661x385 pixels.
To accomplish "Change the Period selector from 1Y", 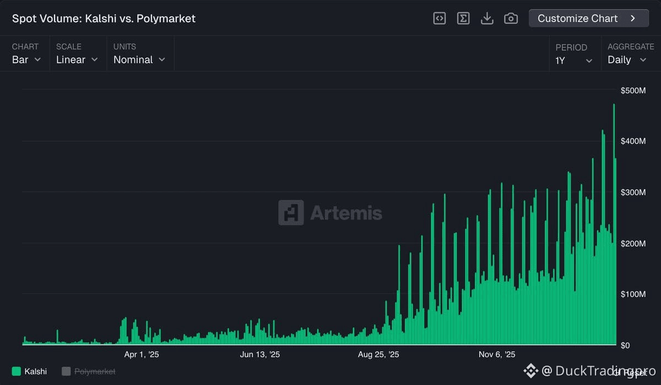I will [573, 61].
